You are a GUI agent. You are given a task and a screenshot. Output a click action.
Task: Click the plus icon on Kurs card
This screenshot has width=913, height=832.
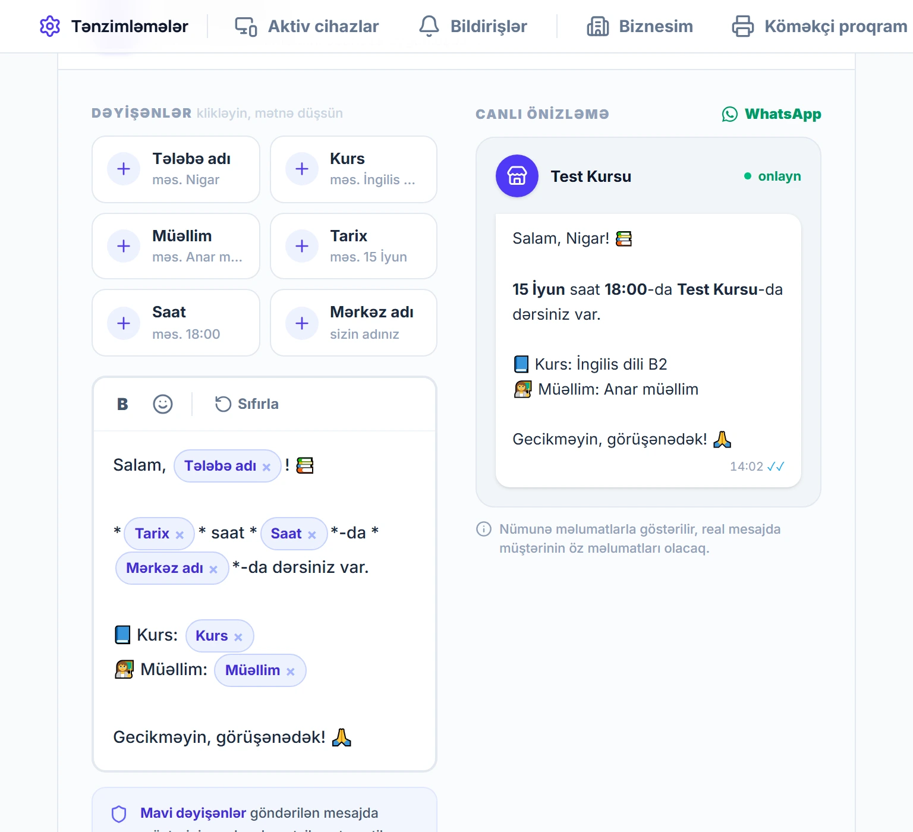click(x=302, y=169)
